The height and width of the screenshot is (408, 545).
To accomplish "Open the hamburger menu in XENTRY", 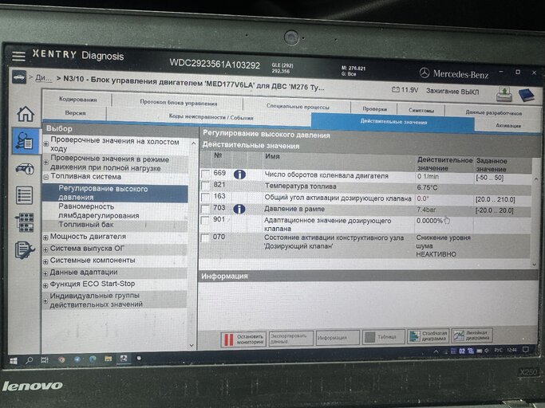I will tap(18, 56).
